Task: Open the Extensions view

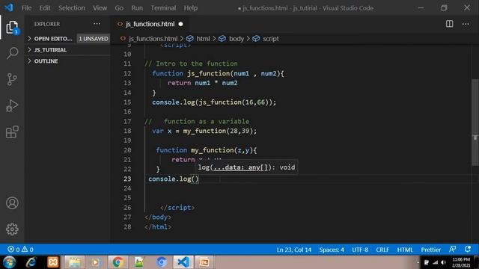Action: pyautogui.click(x=12, y=132)
